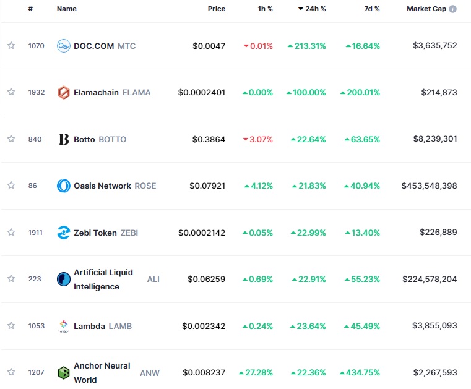Viewport: 471px width, 389px height.
Task: Open the Market Cap info icon
Action: 453,9
